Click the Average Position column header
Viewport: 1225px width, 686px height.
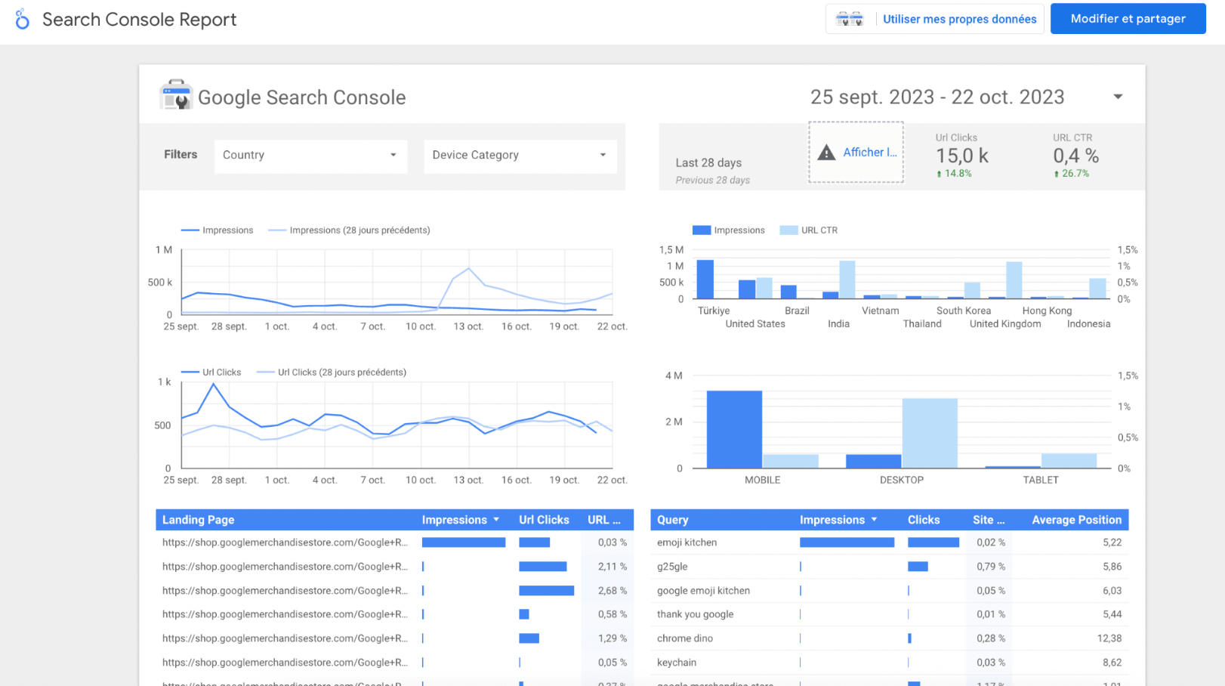pyautogui.click(x=1077, y=520)
